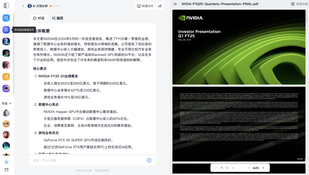The image size is (309, 175).
Task: Open the music agent in the sidebar
Action: (x=6, y=77)
